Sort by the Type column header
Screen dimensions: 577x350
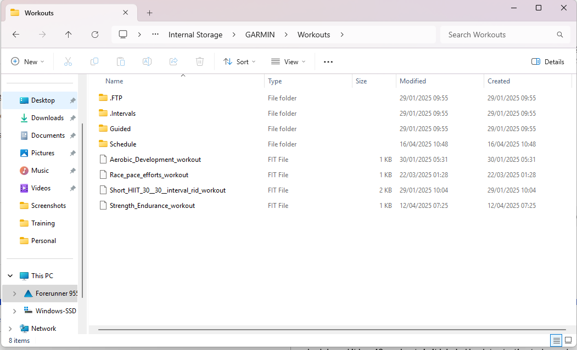click(309, 81)
